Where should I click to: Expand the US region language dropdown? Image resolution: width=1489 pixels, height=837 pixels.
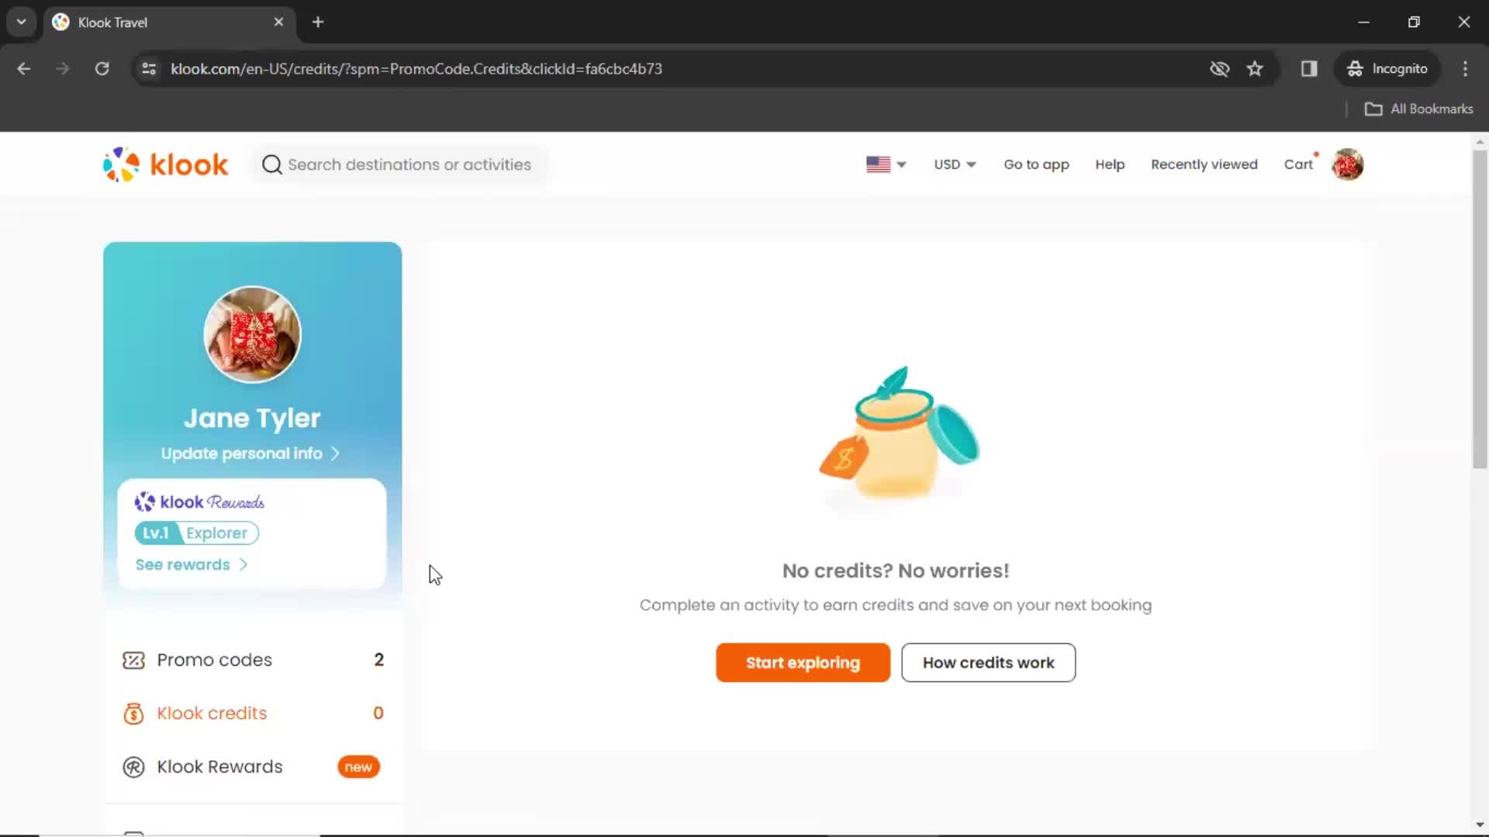pyautogui.click(x=883, y=164)
